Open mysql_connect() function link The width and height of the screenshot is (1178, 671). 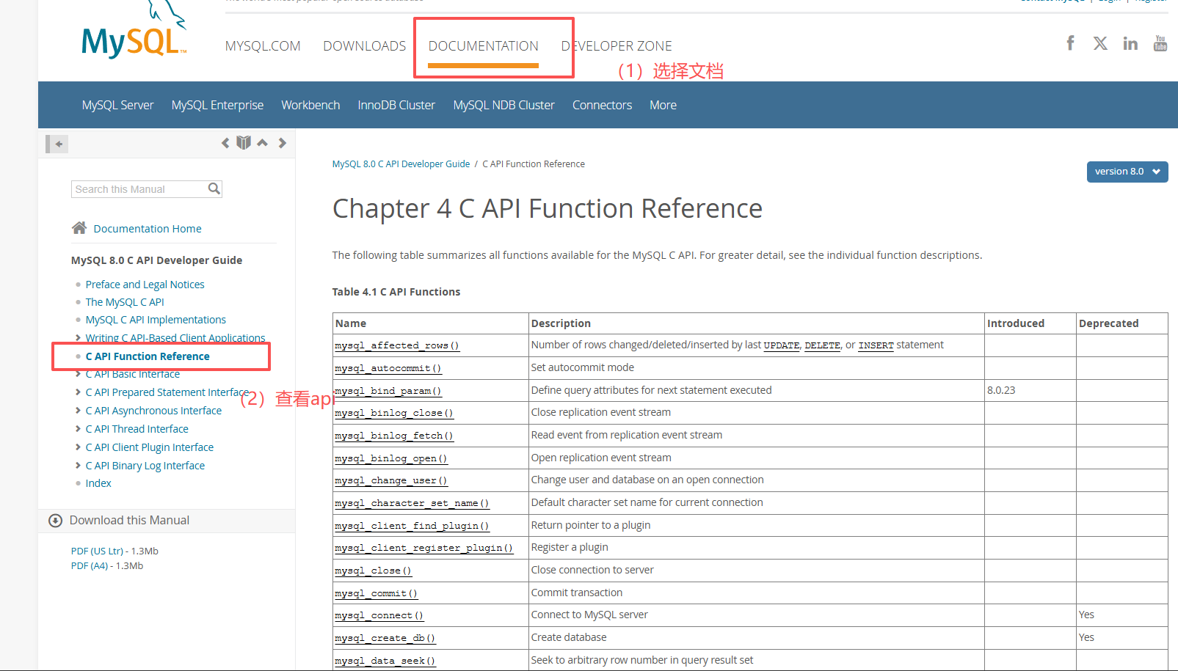(x=379, y=615)
